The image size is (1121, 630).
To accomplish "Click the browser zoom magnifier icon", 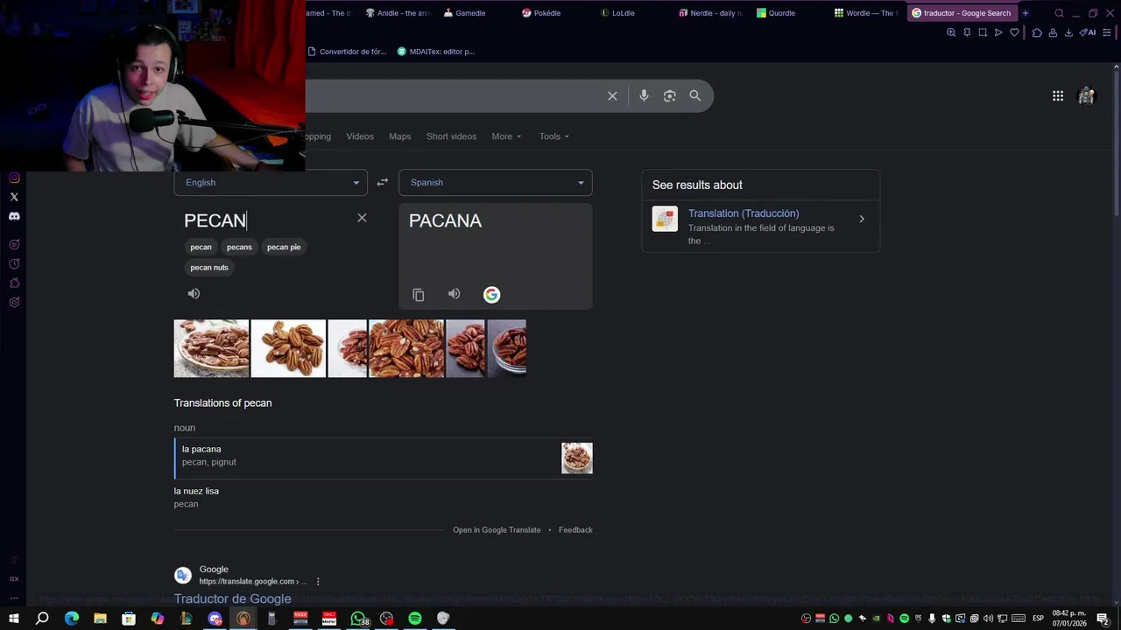I will coord(951,32).
